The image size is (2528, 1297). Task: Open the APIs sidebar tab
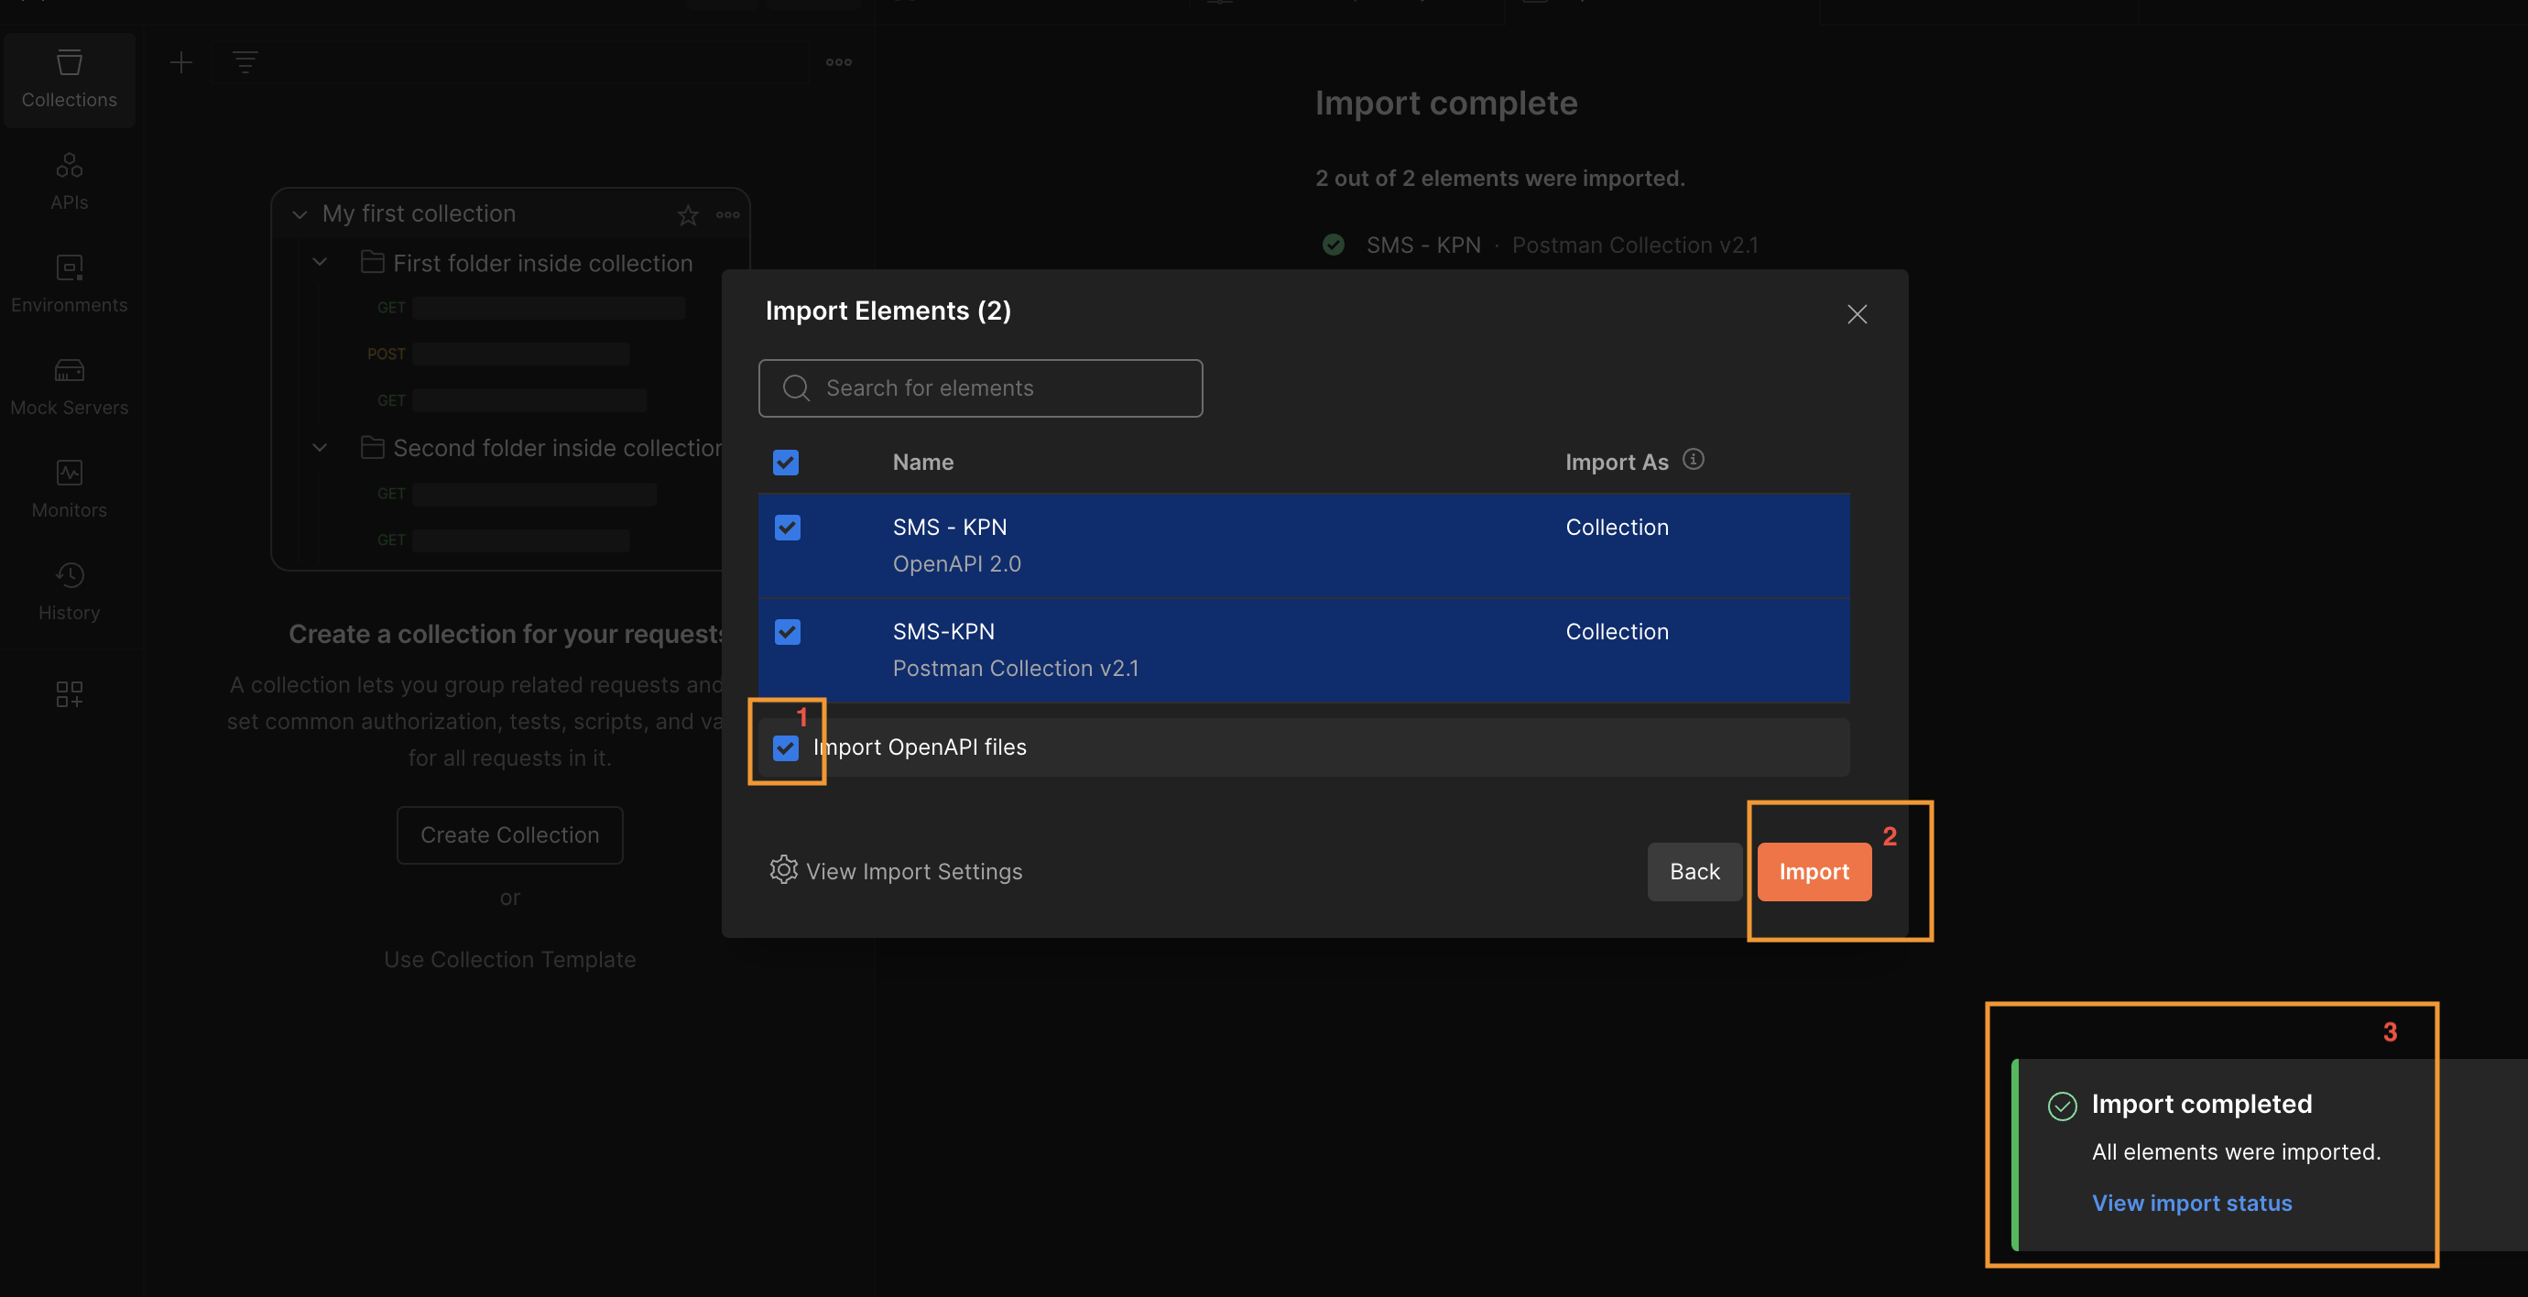click(x=69, y=182)
